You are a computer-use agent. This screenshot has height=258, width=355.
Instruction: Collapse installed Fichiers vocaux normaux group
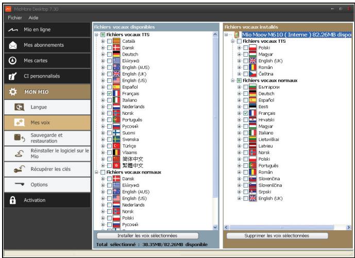point(232,80)
